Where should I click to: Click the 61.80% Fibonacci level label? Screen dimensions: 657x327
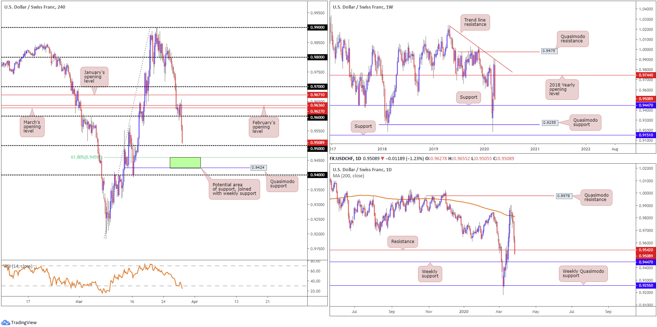pyautogui.click(x=86, y=157)
